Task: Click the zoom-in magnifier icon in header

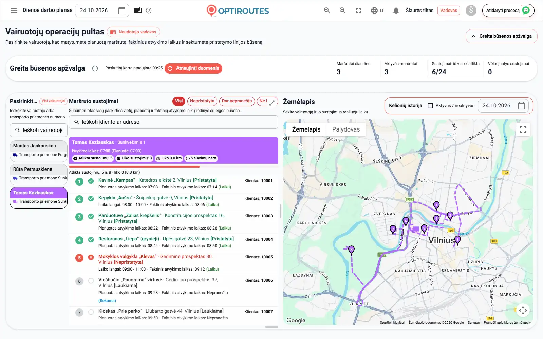Action: (343, 11)
